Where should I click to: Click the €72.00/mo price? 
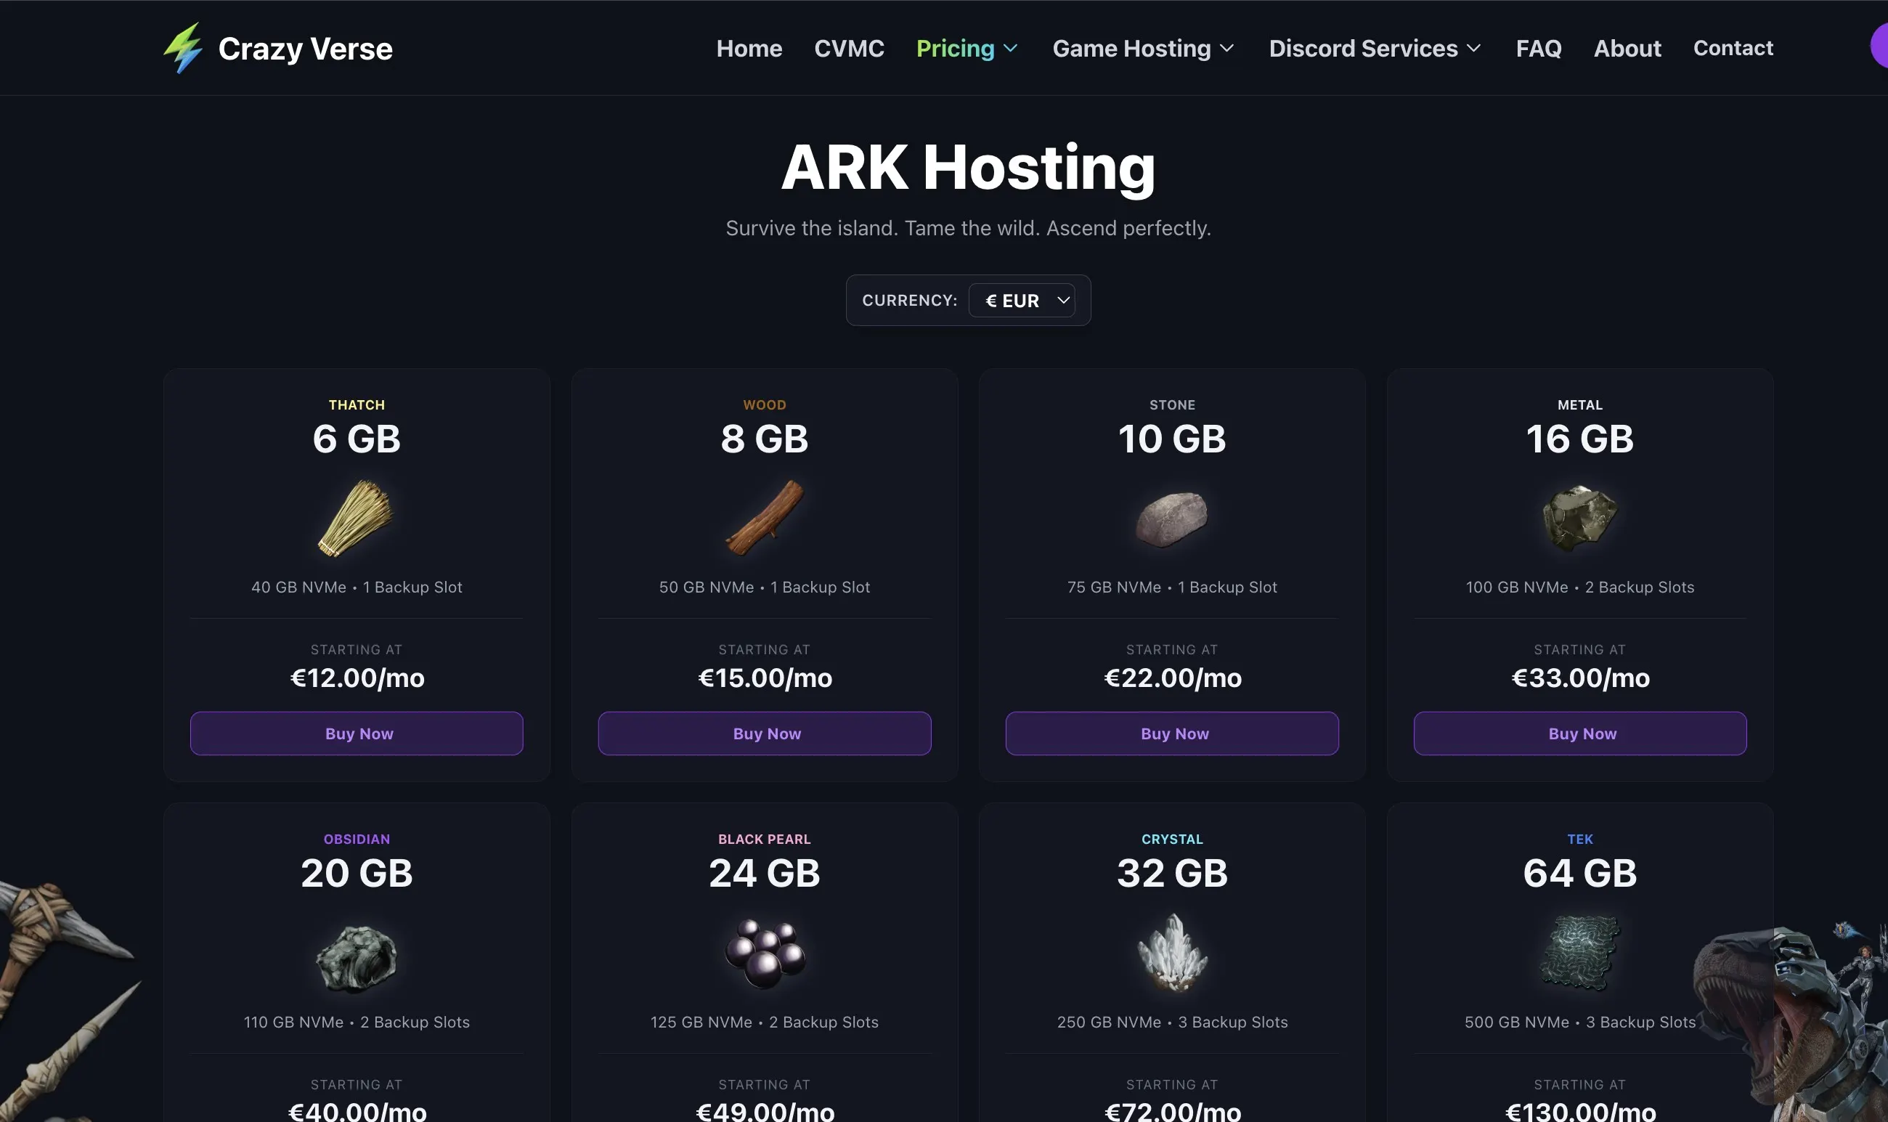tap(1172, 1111)
